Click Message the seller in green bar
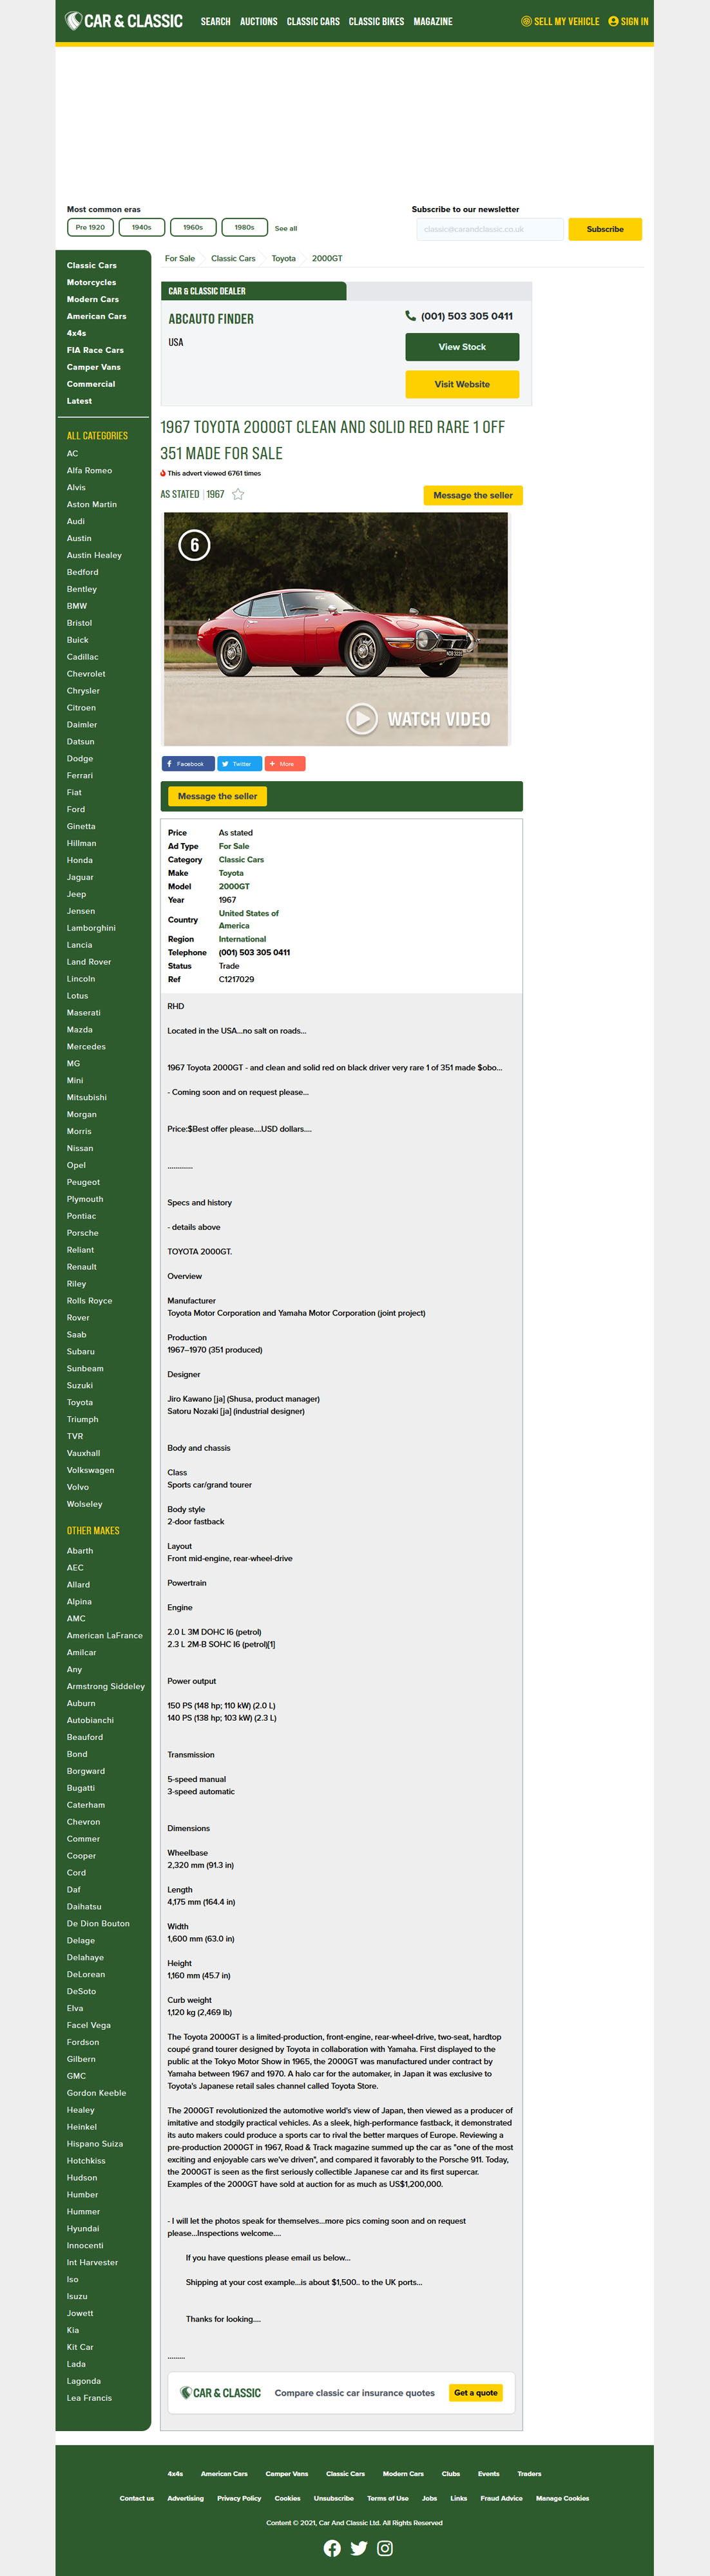 click(x=217, y=796)
